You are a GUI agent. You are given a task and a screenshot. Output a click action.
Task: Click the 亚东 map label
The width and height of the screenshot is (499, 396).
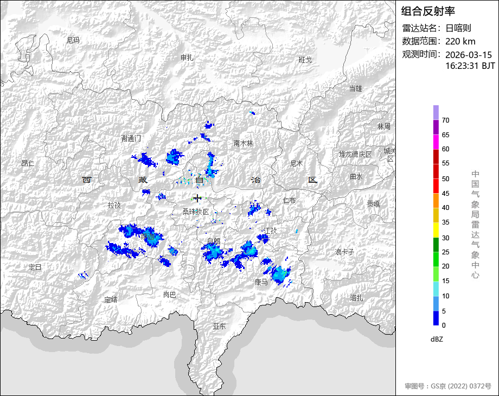point(219,326)
